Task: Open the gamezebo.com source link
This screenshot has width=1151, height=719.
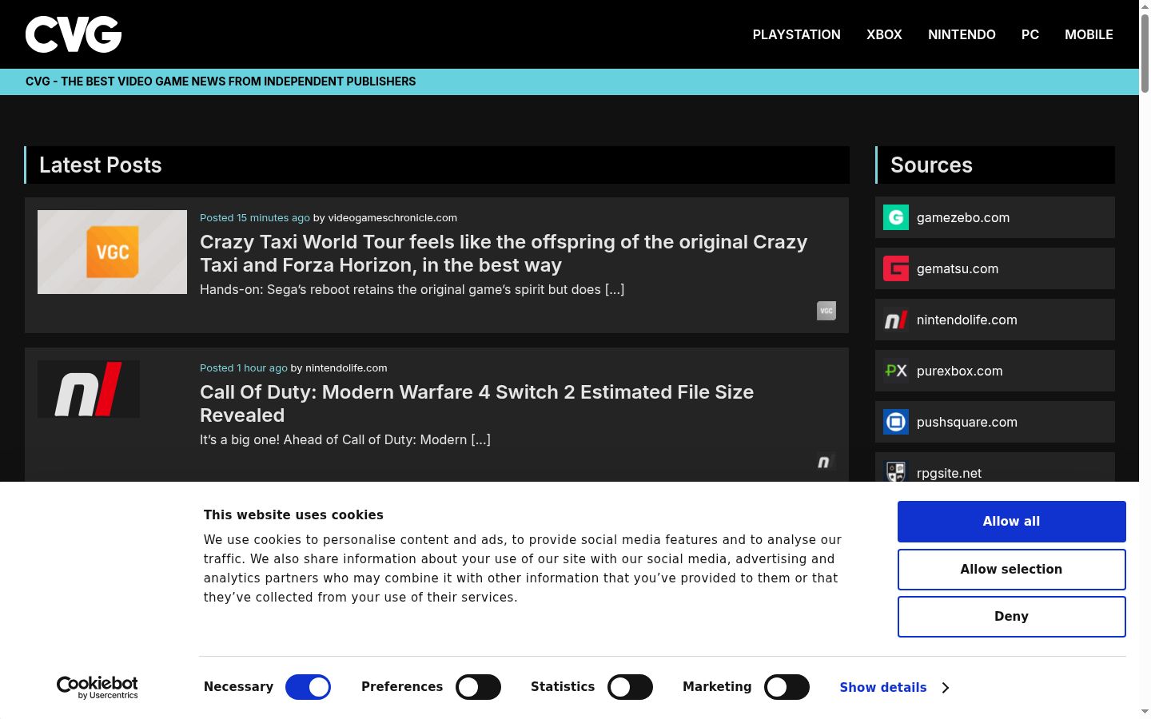Action: click(x=963, y=217)
